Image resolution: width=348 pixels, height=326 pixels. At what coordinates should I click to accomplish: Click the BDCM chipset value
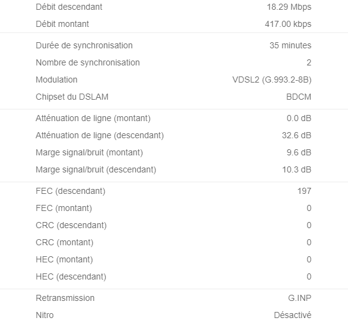(298, 97)
